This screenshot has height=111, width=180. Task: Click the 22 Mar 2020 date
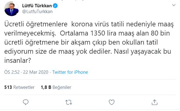[36, 72]
